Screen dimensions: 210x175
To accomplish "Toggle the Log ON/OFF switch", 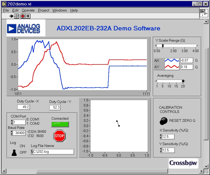I will tap(14, 152).
